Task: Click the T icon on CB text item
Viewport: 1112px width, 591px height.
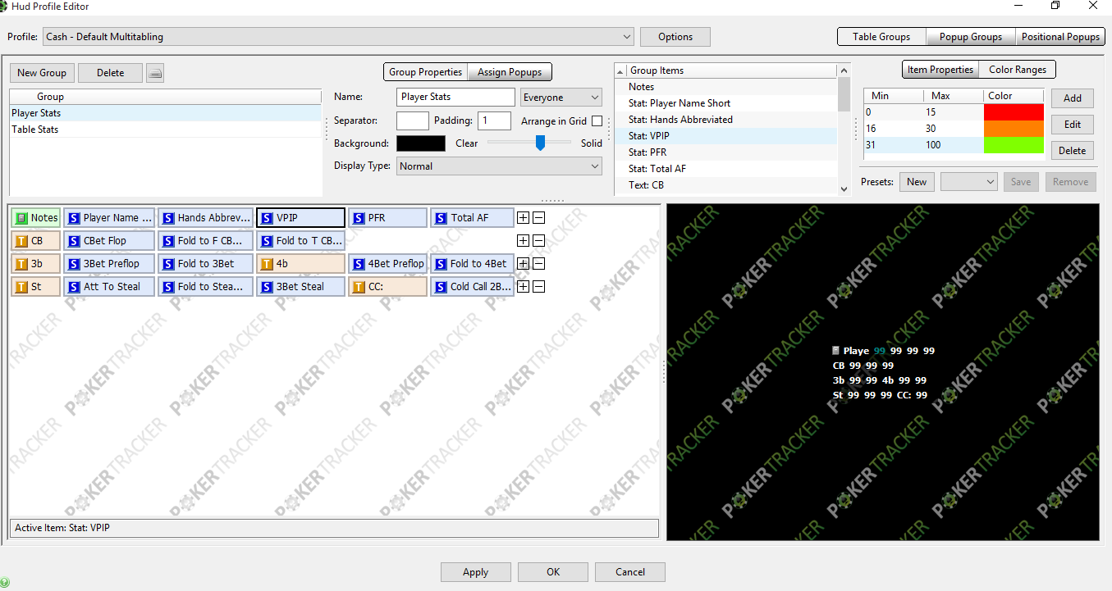Action: 22,241
